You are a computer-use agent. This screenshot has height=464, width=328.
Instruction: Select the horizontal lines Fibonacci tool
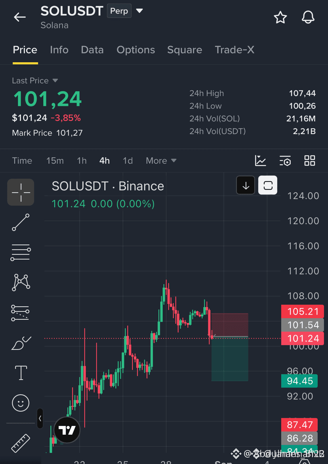click(21, 253)
